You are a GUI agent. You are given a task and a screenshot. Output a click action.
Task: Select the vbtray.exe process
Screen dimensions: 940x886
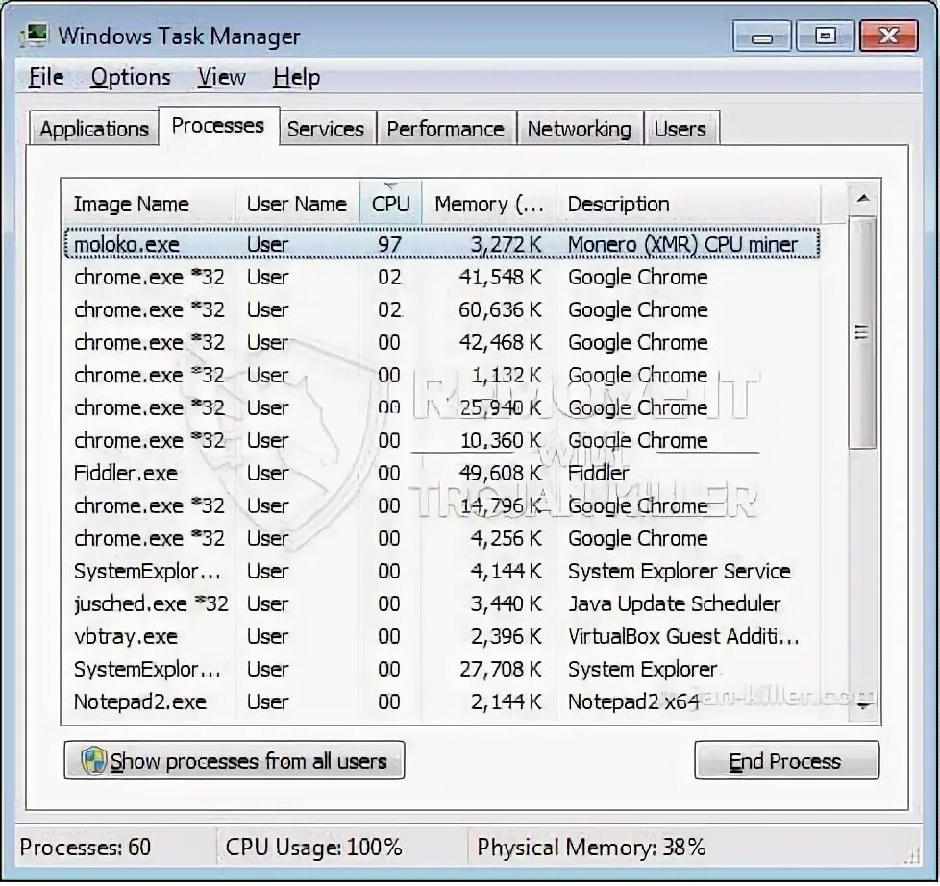click(442, 636)
